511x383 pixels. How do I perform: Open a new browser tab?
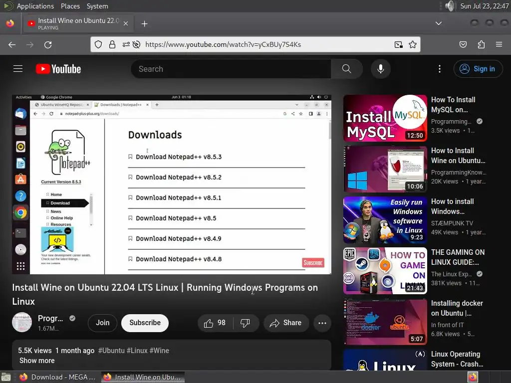point(144,24)
